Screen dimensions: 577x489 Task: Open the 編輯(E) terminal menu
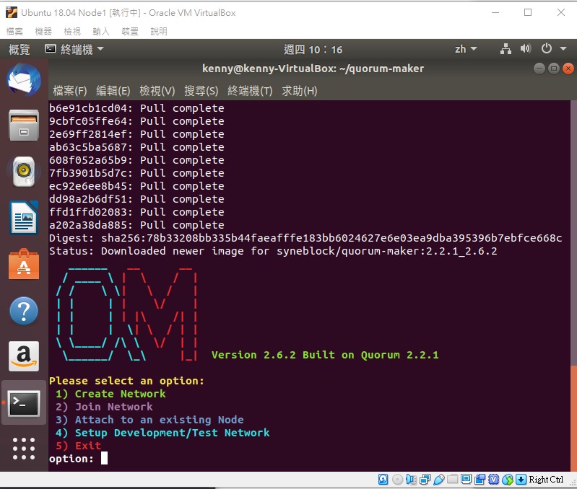113,91
